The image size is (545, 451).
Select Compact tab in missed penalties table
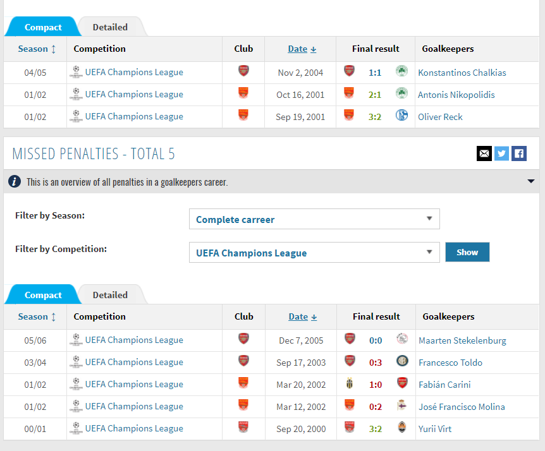(x=43, y=295)
